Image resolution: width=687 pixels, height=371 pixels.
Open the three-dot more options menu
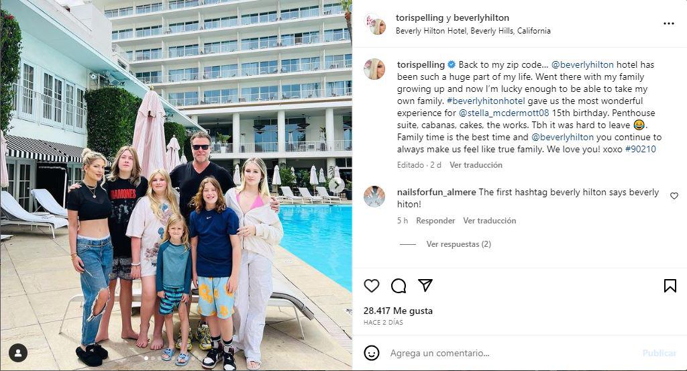pyautogui.click(x=669, y=23)
